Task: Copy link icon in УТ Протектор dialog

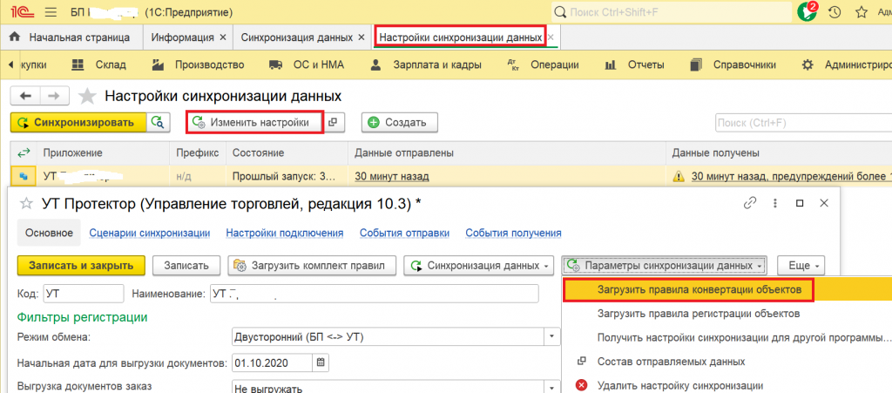Action: (x=751, y=203)
